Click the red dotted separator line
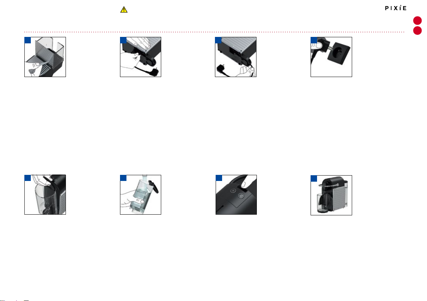Screen dimensions: 427x301 (x=214, y=32)
